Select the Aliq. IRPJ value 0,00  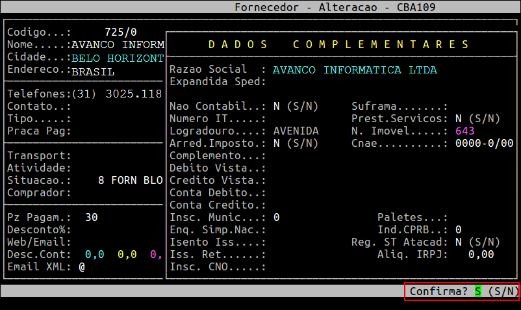(x=481, y=255)
